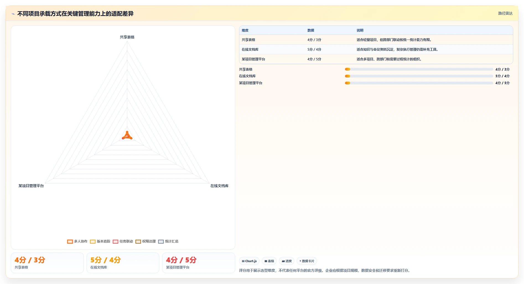
Task: Select the 在线文档库 cell in table
Action: point(250,50)
